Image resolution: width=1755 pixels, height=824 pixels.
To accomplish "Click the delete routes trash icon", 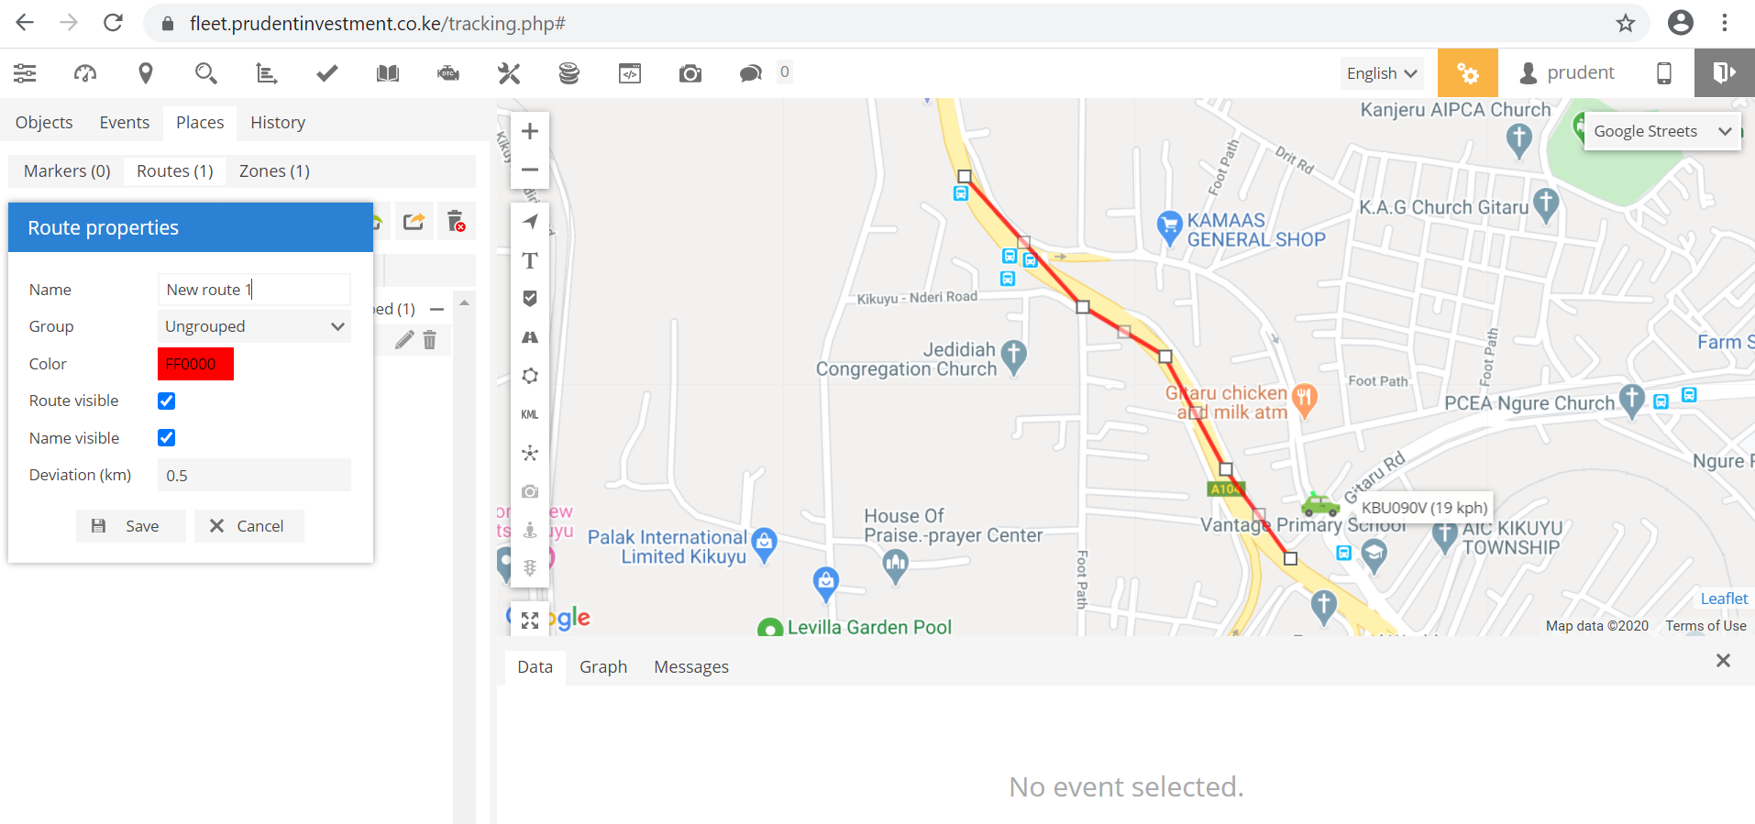I will pos(456,221).
